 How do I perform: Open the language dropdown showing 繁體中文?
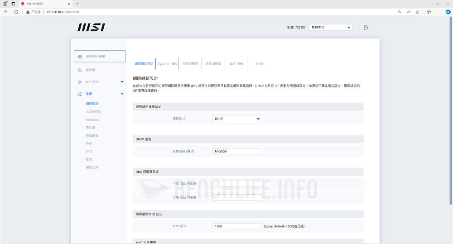331,28
